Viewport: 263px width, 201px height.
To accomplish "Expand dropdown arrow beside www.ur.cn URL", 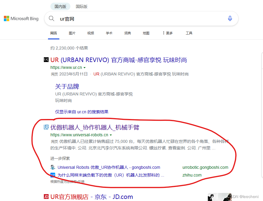I will click(x=85, y=68).
